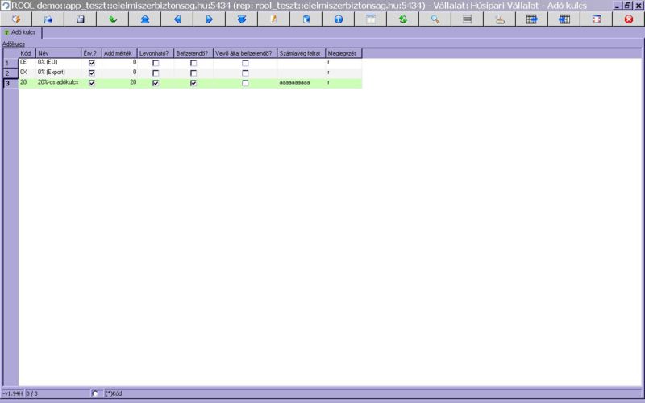
Task: Toggle Érv.? checkbox for 0% (EU) row
Action: (91, 63)
